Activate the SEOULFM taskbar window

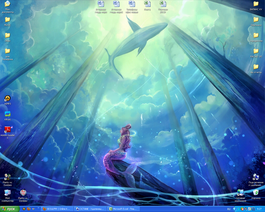(57, 208)
